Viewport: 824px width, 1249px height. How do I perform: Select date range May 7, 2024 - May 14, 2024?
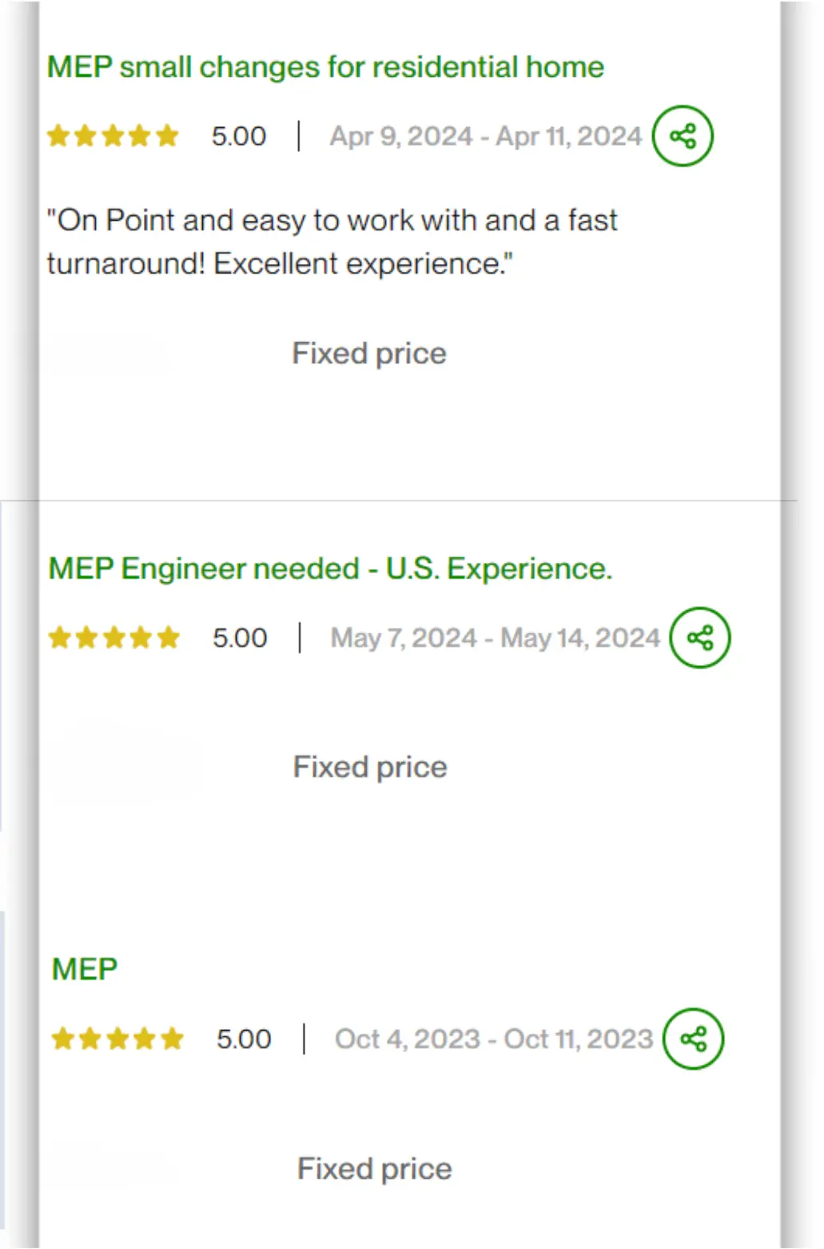pos(496,638)
